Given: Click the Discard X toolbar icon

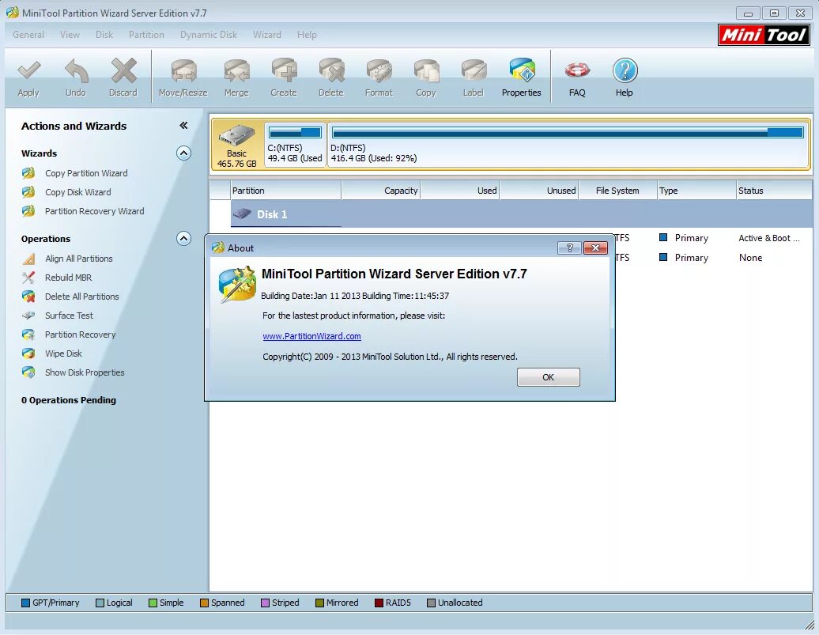Looking at the screenshot, I should pos(123,71).
